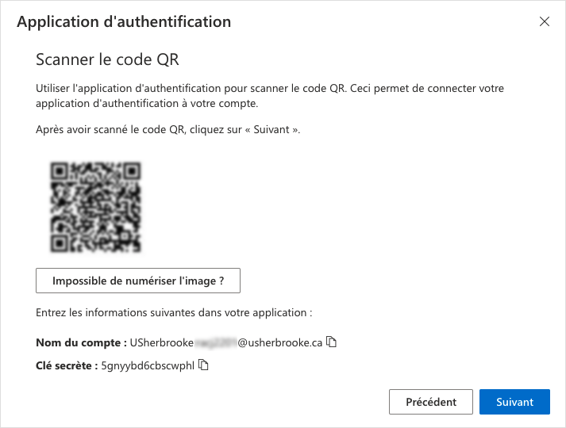The width and height of the screenshot is (566, 428).
Task: Click the USherbrooke account name prefix text
Action: tap(162, 342)
